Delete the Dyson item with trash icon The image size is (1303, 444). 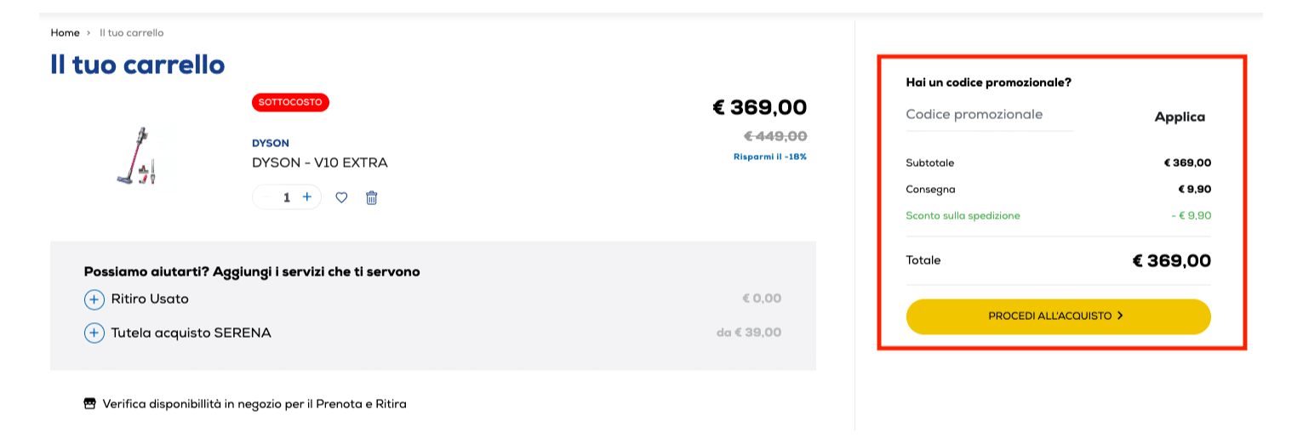pos(371,197)
